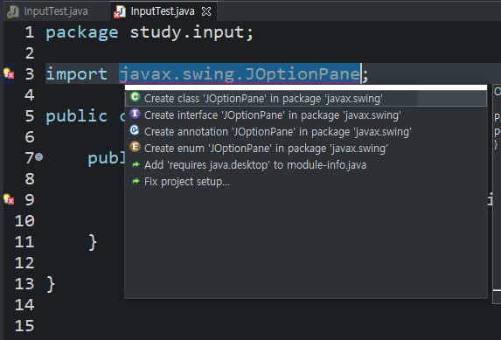Viewport: 501px width, 340px height.
Task: Click 'study.input;' on line 1
Action: 191,32
